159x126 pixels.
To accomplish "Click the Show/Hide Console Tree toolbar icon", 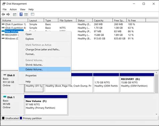I will [14, 14].
